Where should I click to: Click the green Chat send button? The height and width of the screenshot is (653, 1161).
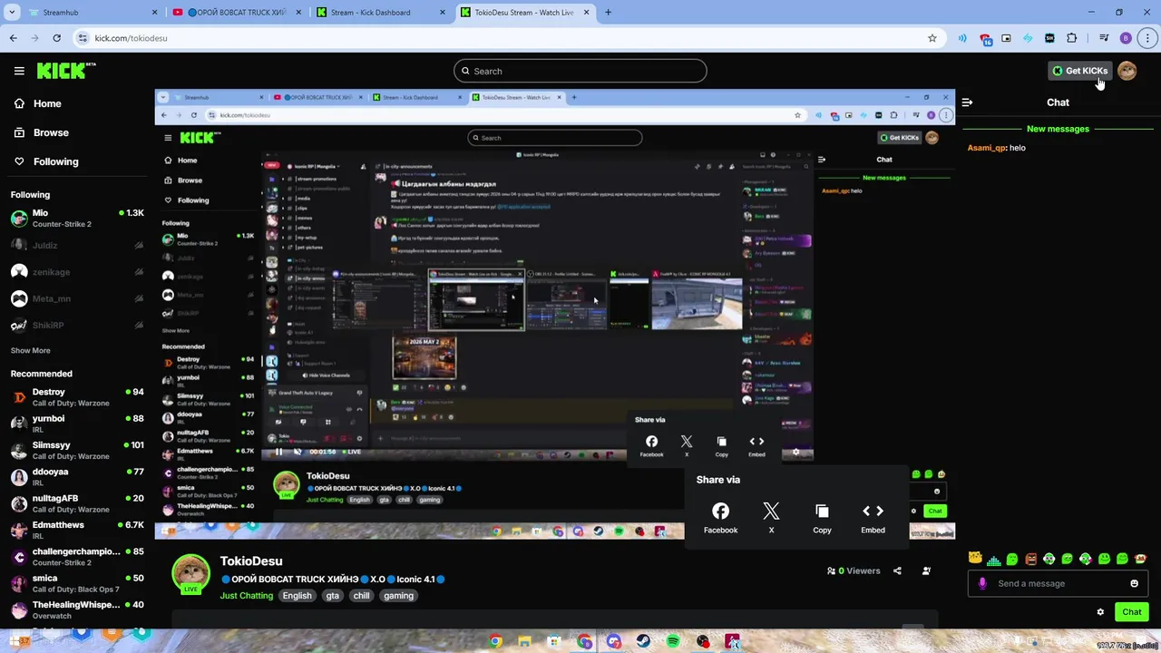coord(1132,612)
